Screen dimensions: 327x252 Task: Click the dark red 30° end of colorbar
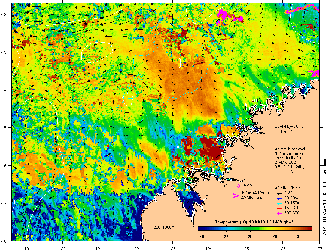click(309, 228)
